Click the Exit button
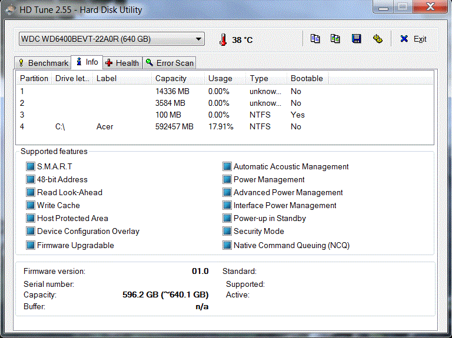452x338 pixels. tap(413, 39)
